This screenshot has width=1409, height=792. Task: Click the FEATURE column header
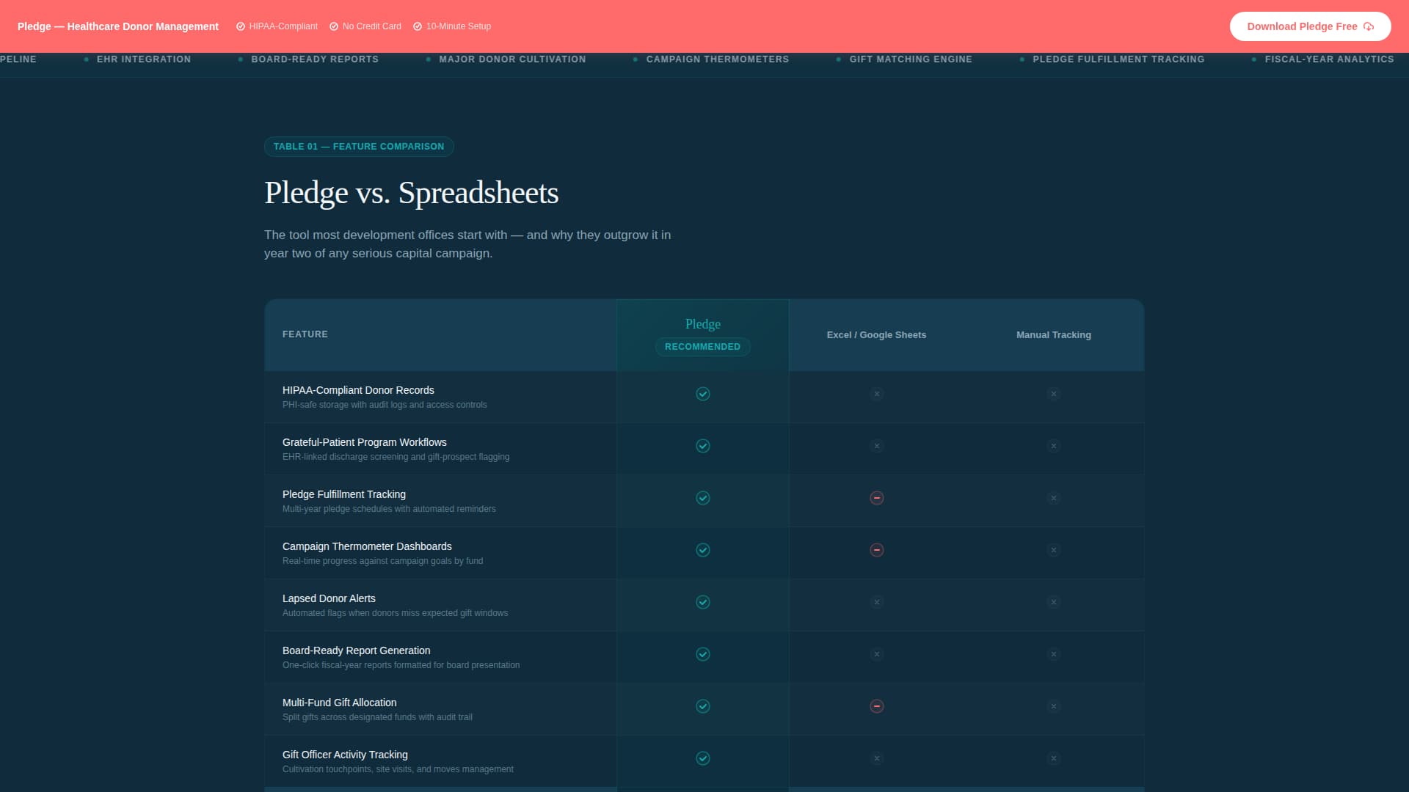click(305, 334)
